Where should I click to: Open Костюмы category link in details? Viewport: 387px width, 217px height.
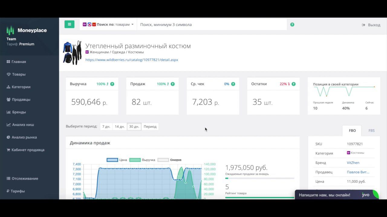pos(357,153)
